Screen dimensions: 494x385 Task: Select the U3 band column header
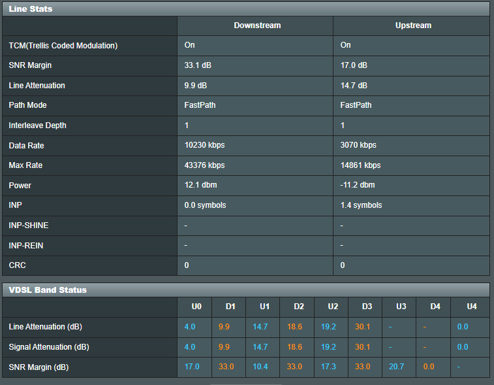coord(400,307)
